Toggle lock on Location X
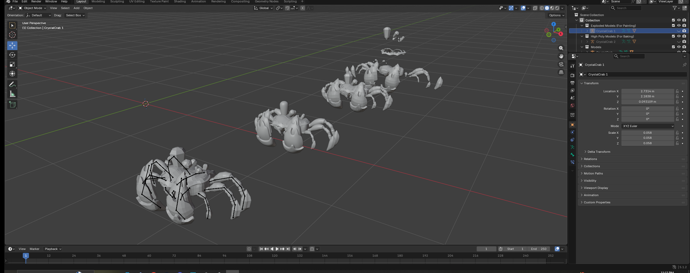This screenshot has width=690, height=273. (677, 91)
